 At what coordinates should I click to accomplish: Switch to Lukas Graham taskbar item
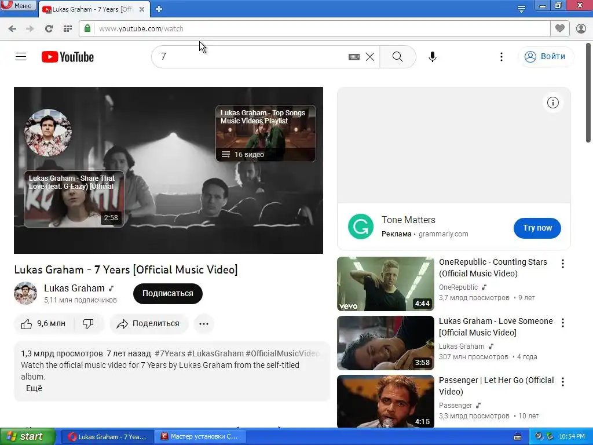click(x=107, y=437)
